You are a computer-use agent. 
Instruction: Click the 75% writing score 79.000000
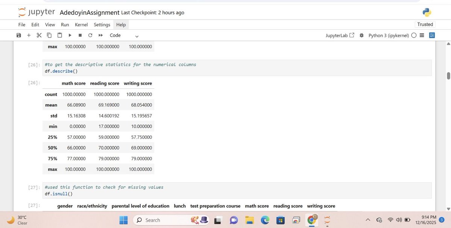[x=141, y=159]
